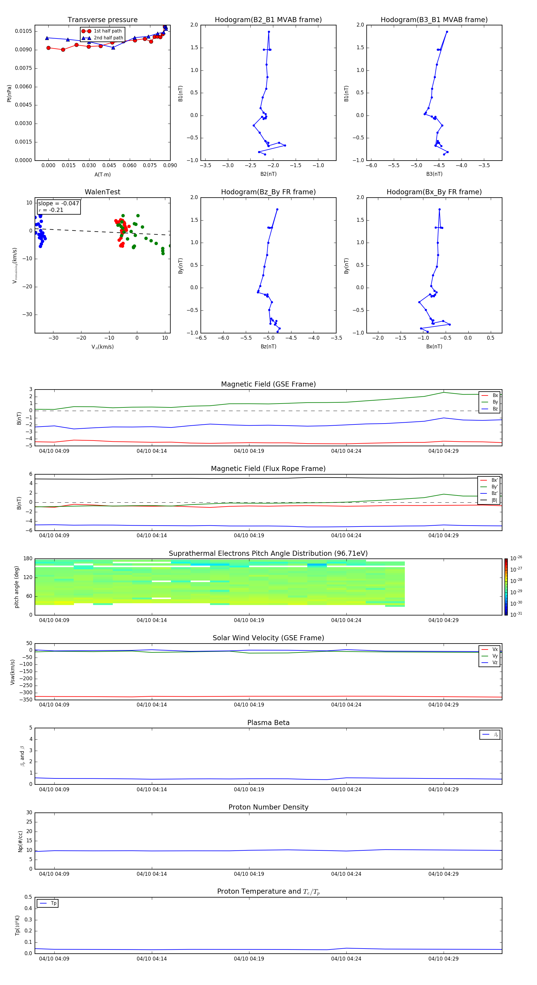Click the 'Tp' legend in temperature plot

click(48, 903)
